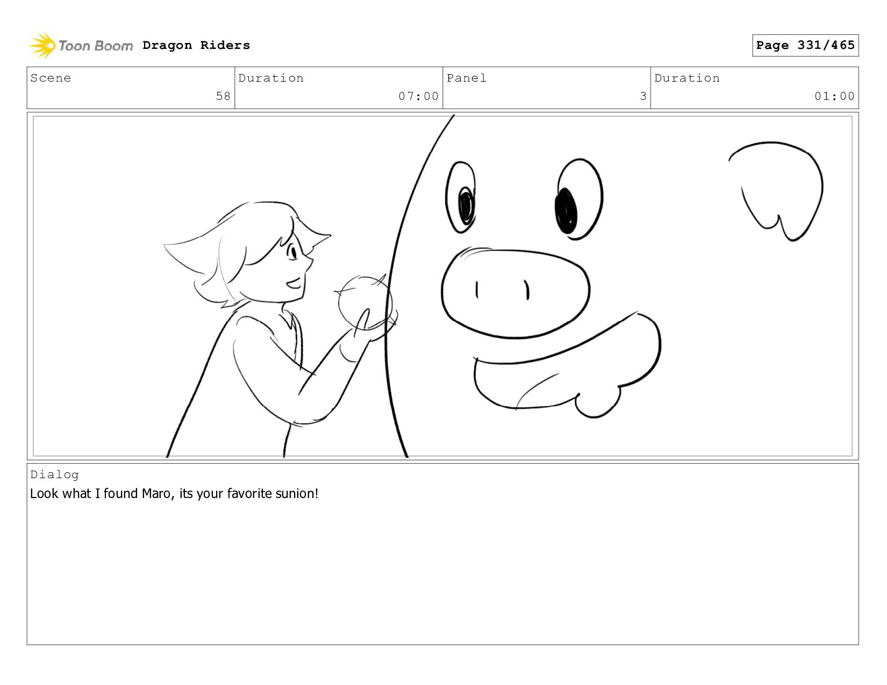
Task: Select the Scene label in header
Action: click(51, 78)
